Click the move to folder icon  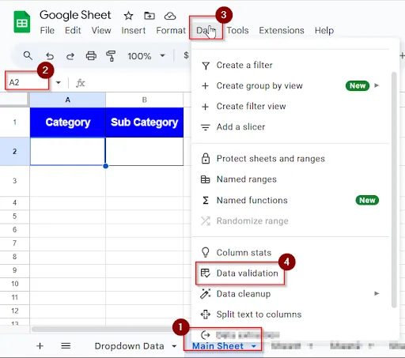point(150,16)
